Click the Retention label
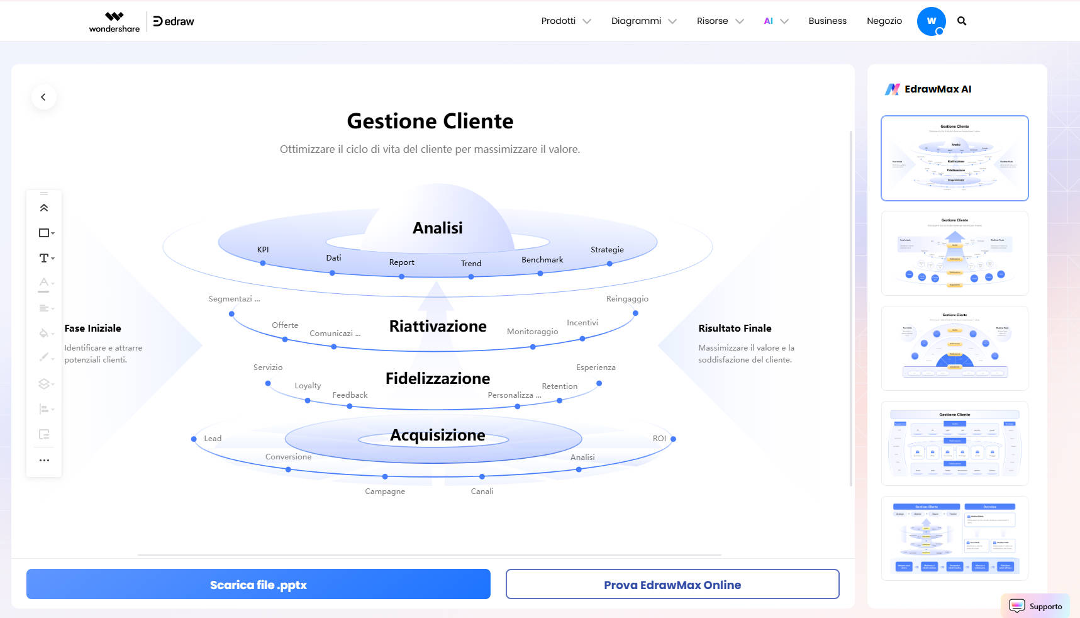Screen dimensions: 1080x618 tap(560, 386)
